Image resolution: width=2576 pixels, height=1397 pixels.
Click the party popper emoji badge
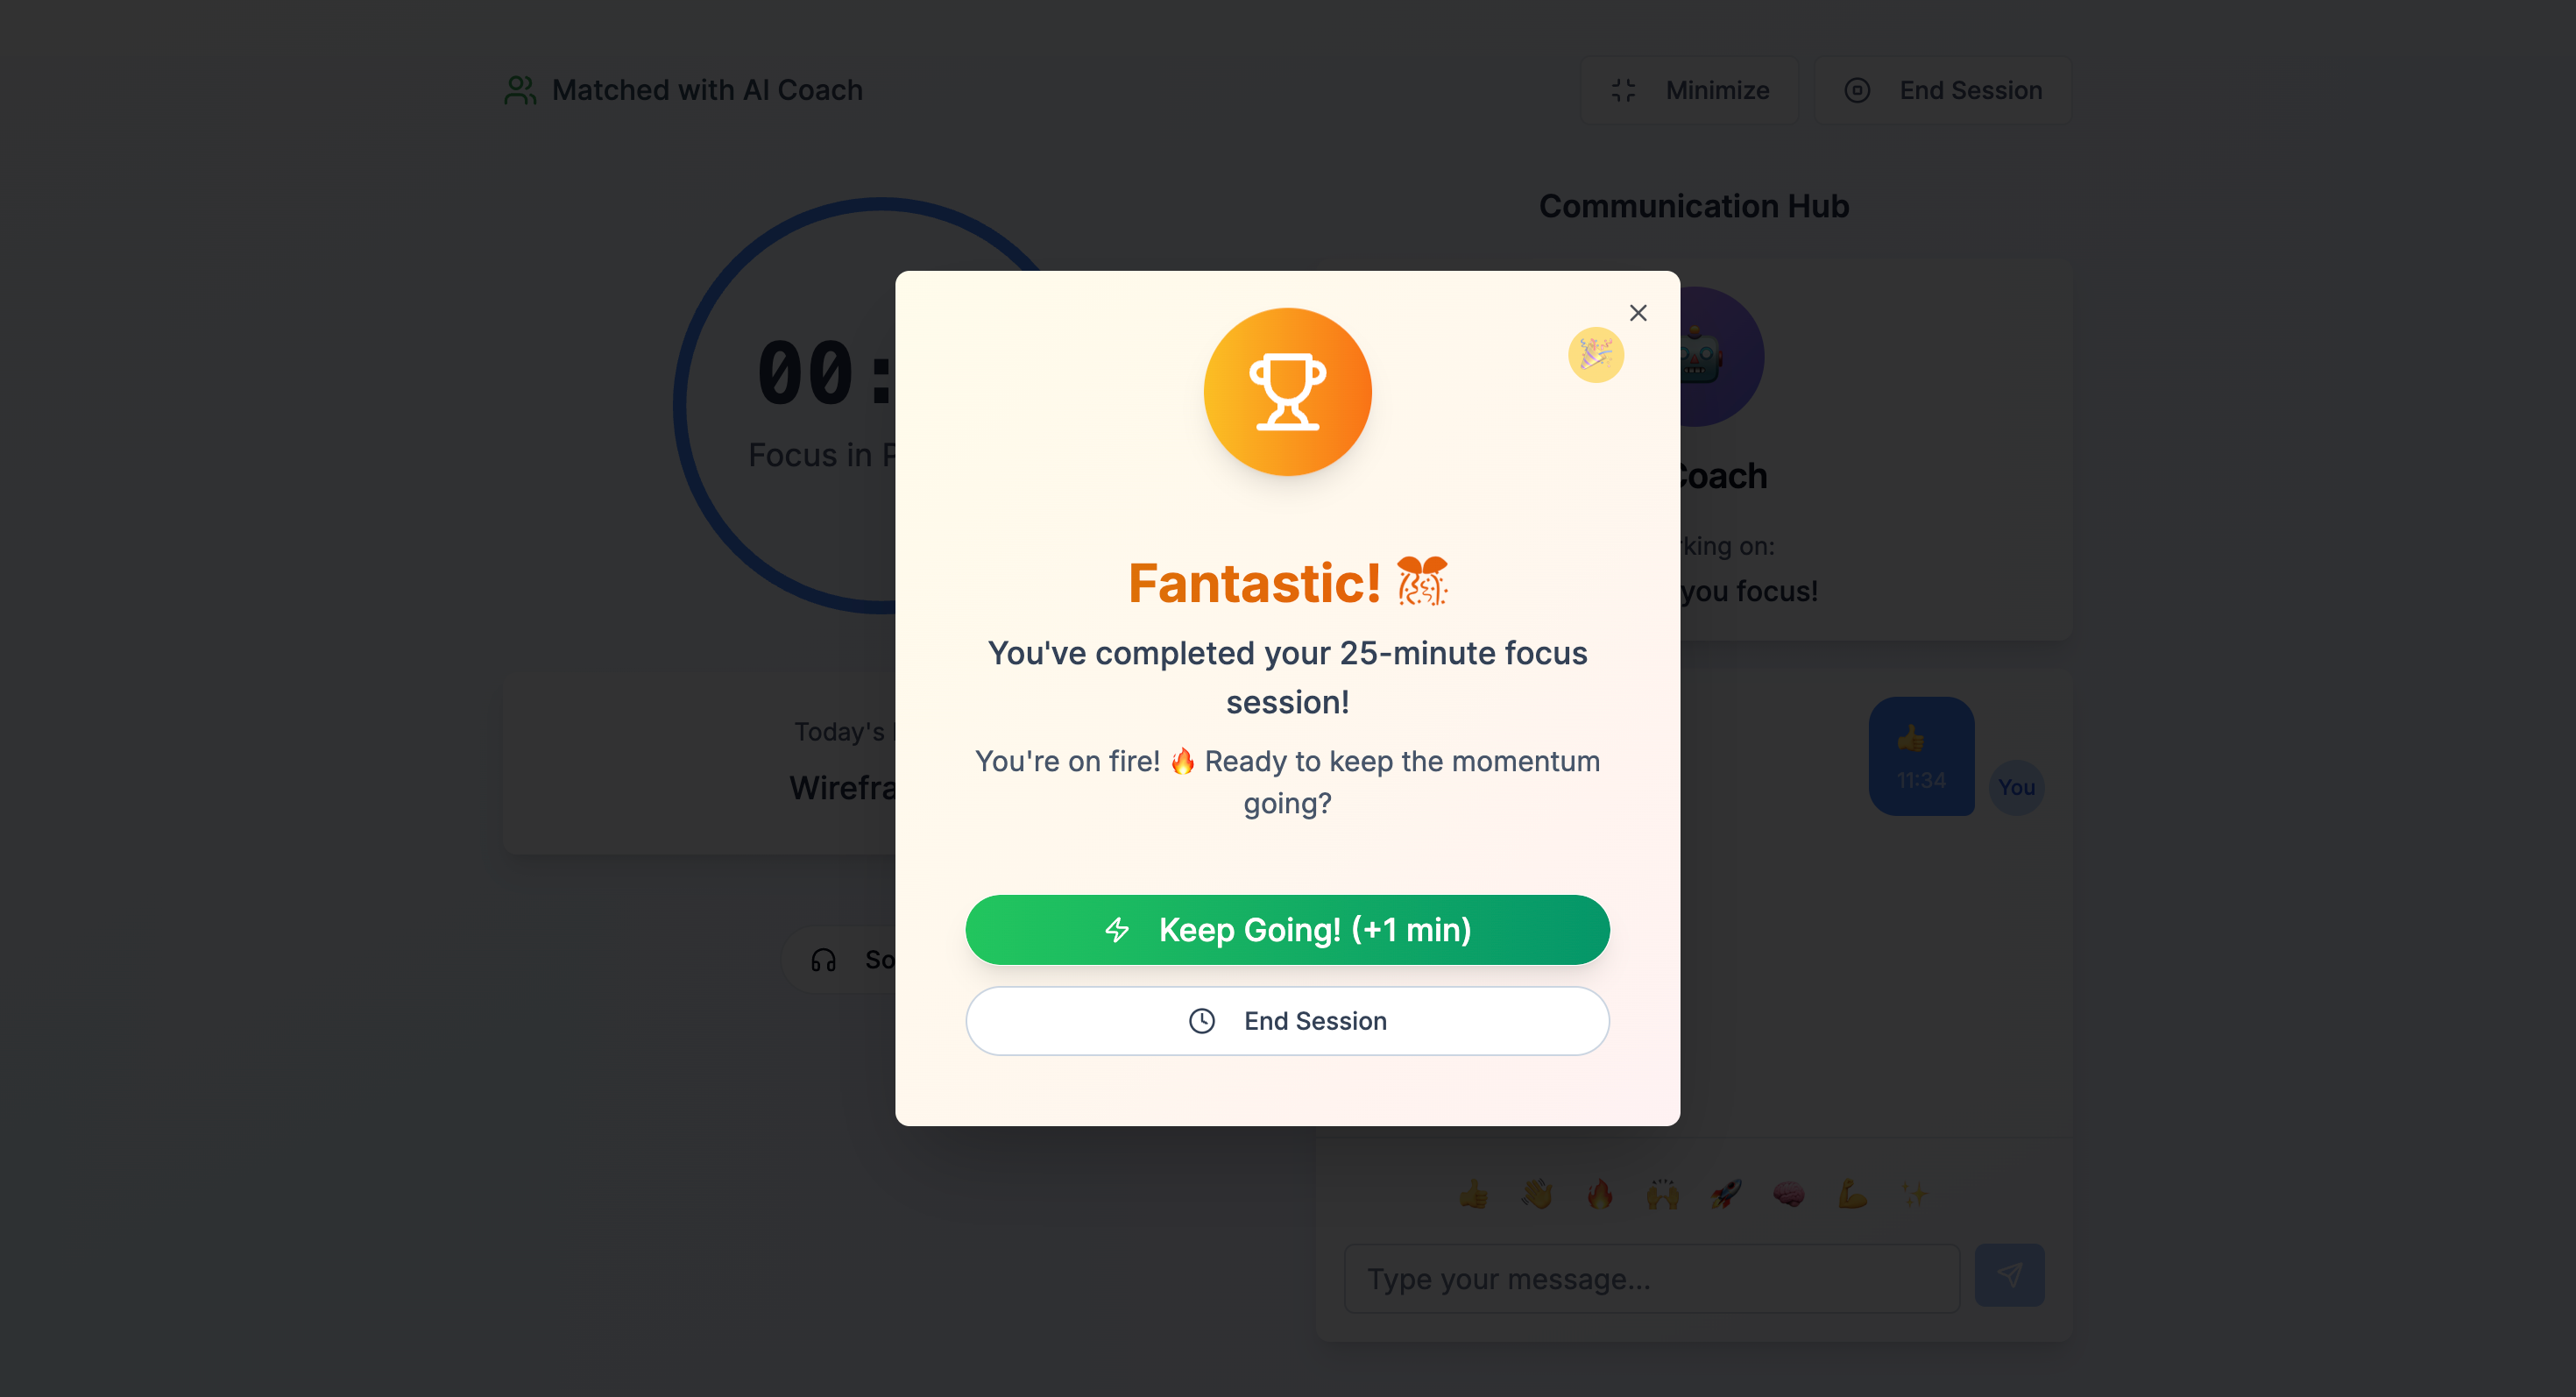click(1595, 355)
